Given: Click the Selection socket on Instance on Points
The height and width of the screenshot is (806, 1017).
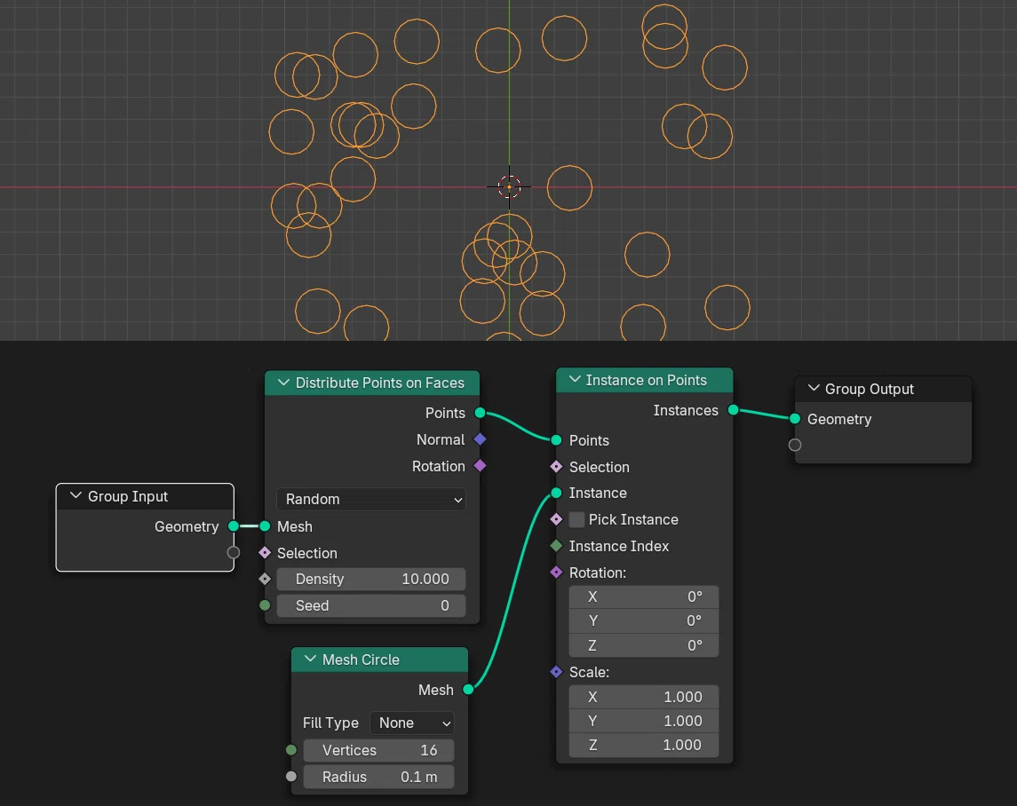Looking at the screenshot, I should pyautogui.click(x=557, y=466).
